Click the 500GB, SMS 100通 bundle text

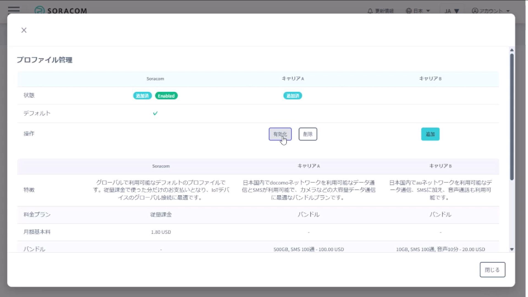(x=309, y=249)
